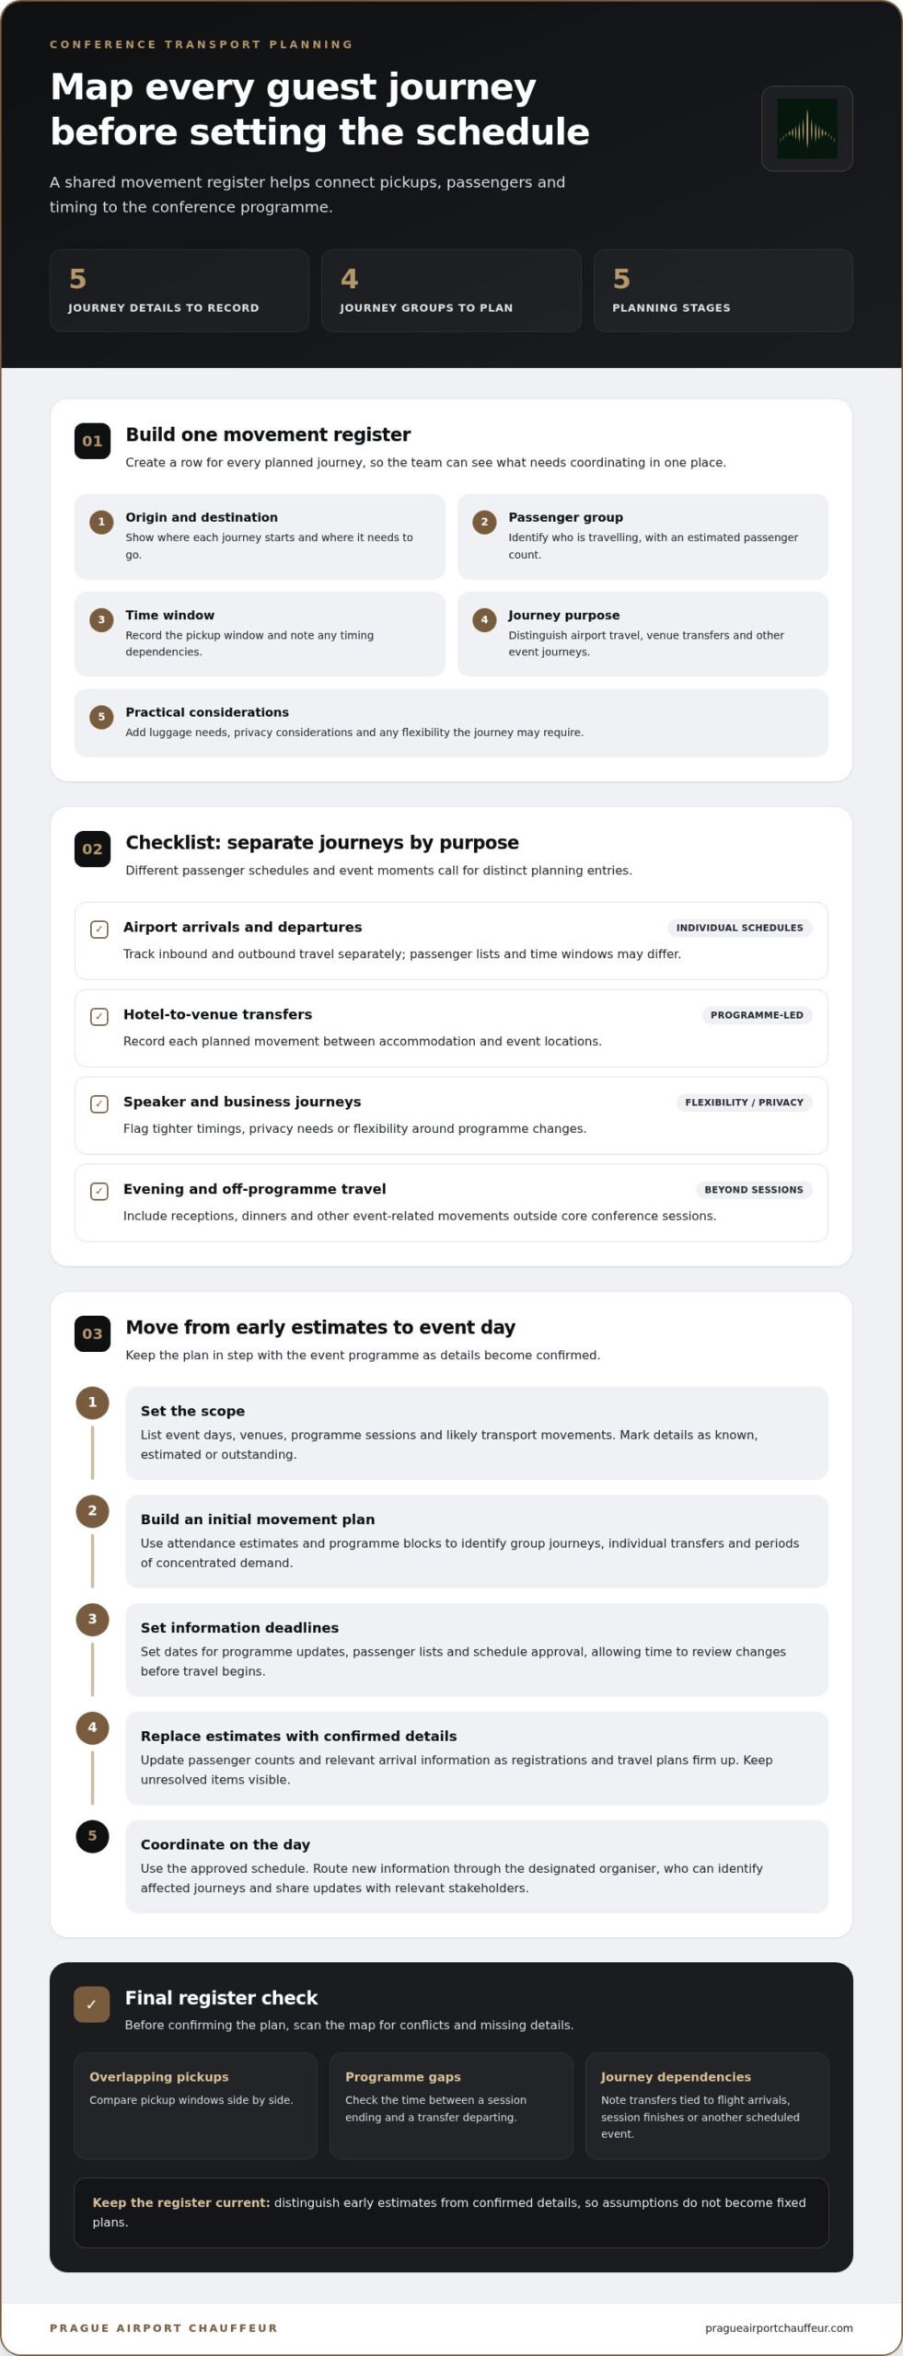The image size is (903, 2356).
Task: Click step 1 circle beside Set the scope
Action: click(92, 1403)
